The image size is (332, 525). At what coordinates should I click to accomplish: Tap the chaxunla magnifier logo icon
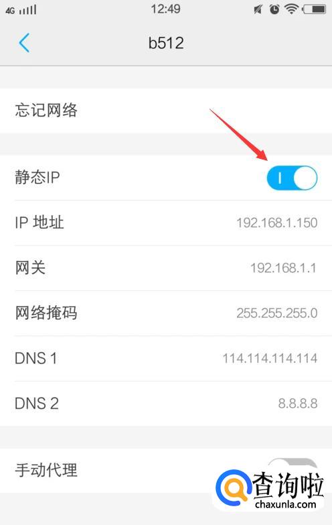click(234, 488)
